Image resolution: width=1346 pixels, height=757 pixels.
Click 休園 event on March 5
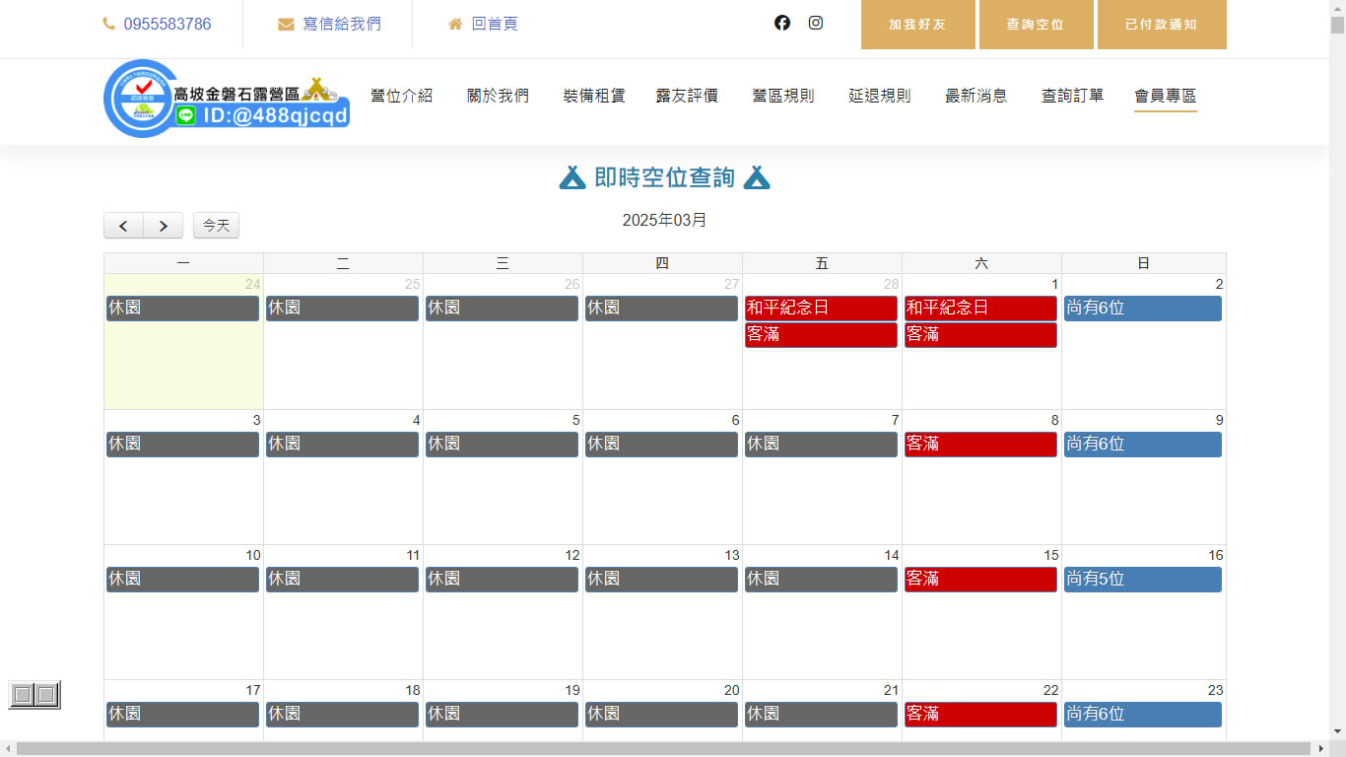(x=503, y=445)
